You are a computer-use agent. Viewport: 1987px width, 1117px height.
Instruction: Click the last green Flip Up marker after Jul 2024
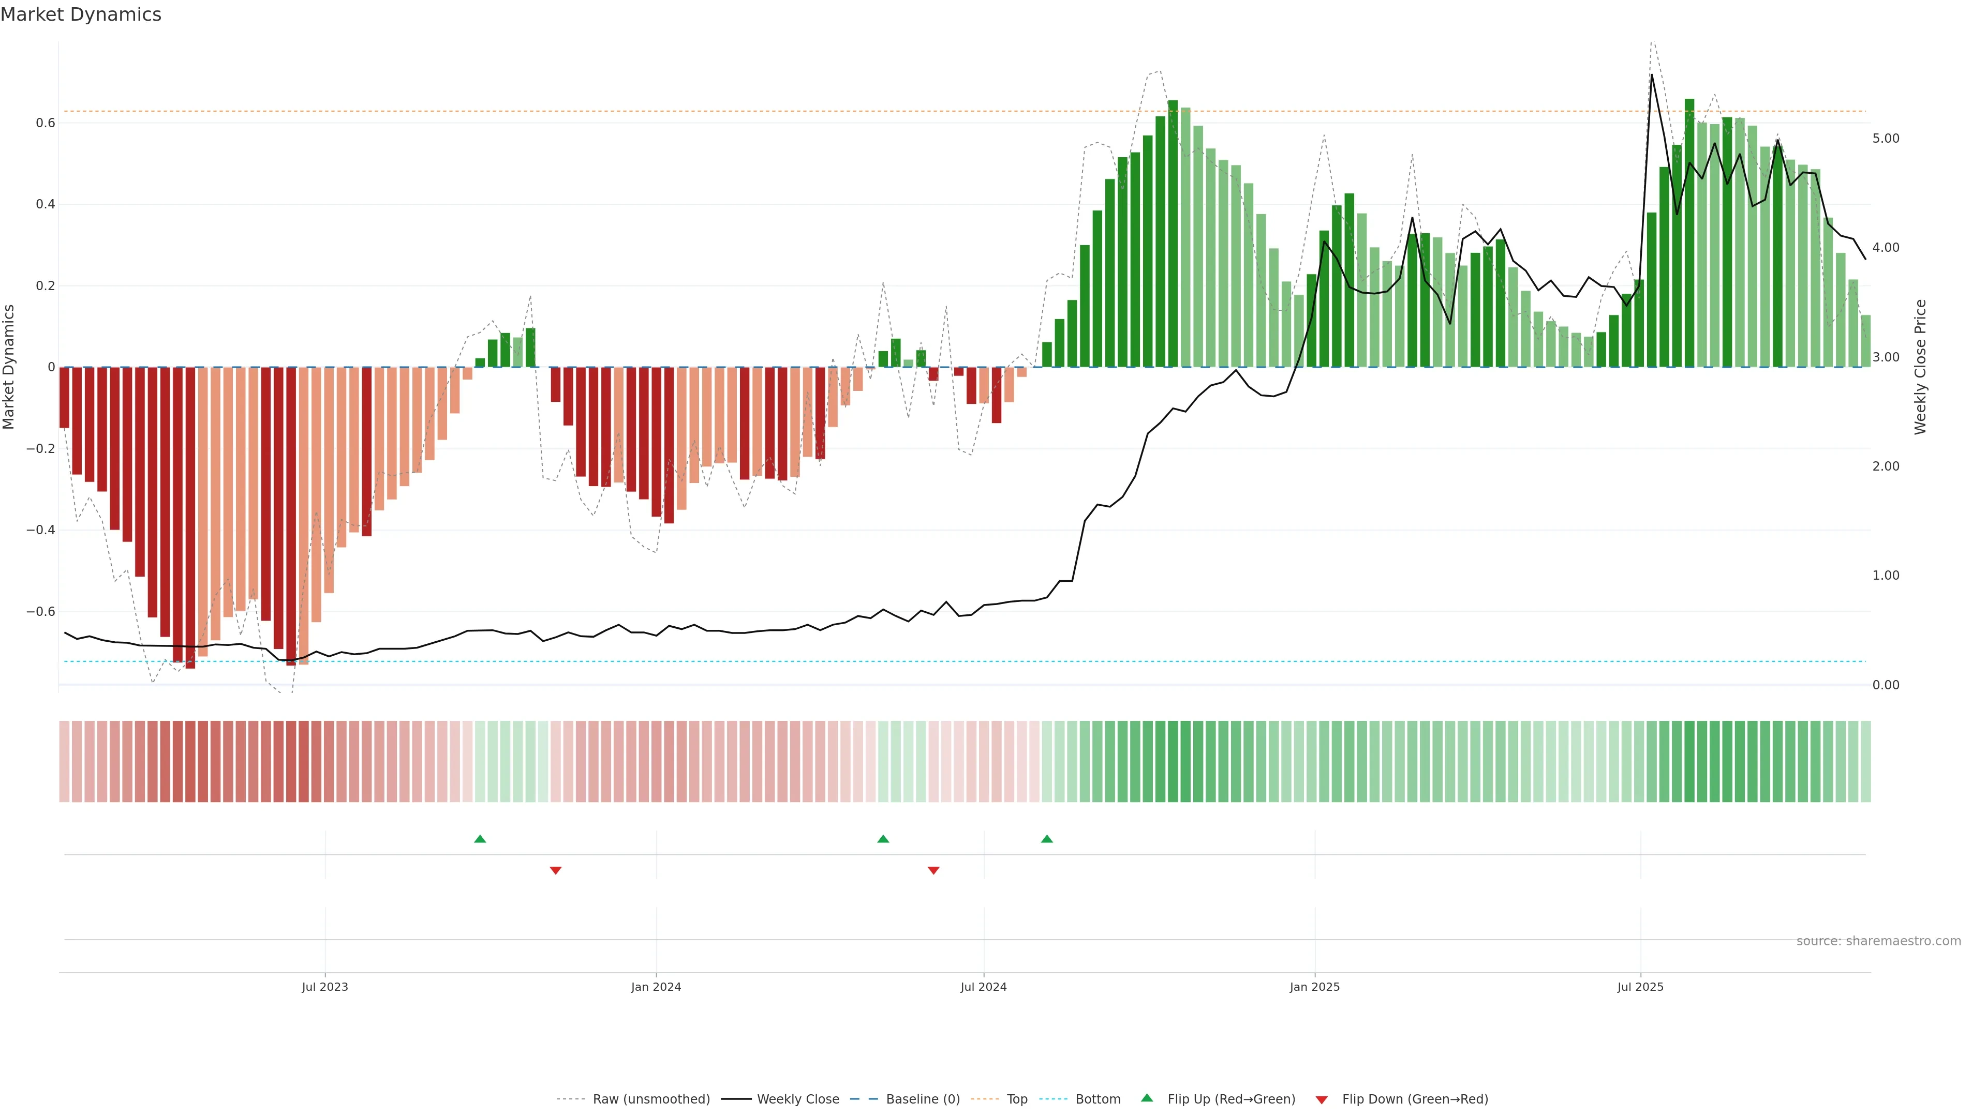pyautogui.click(x=1047, y=839)
